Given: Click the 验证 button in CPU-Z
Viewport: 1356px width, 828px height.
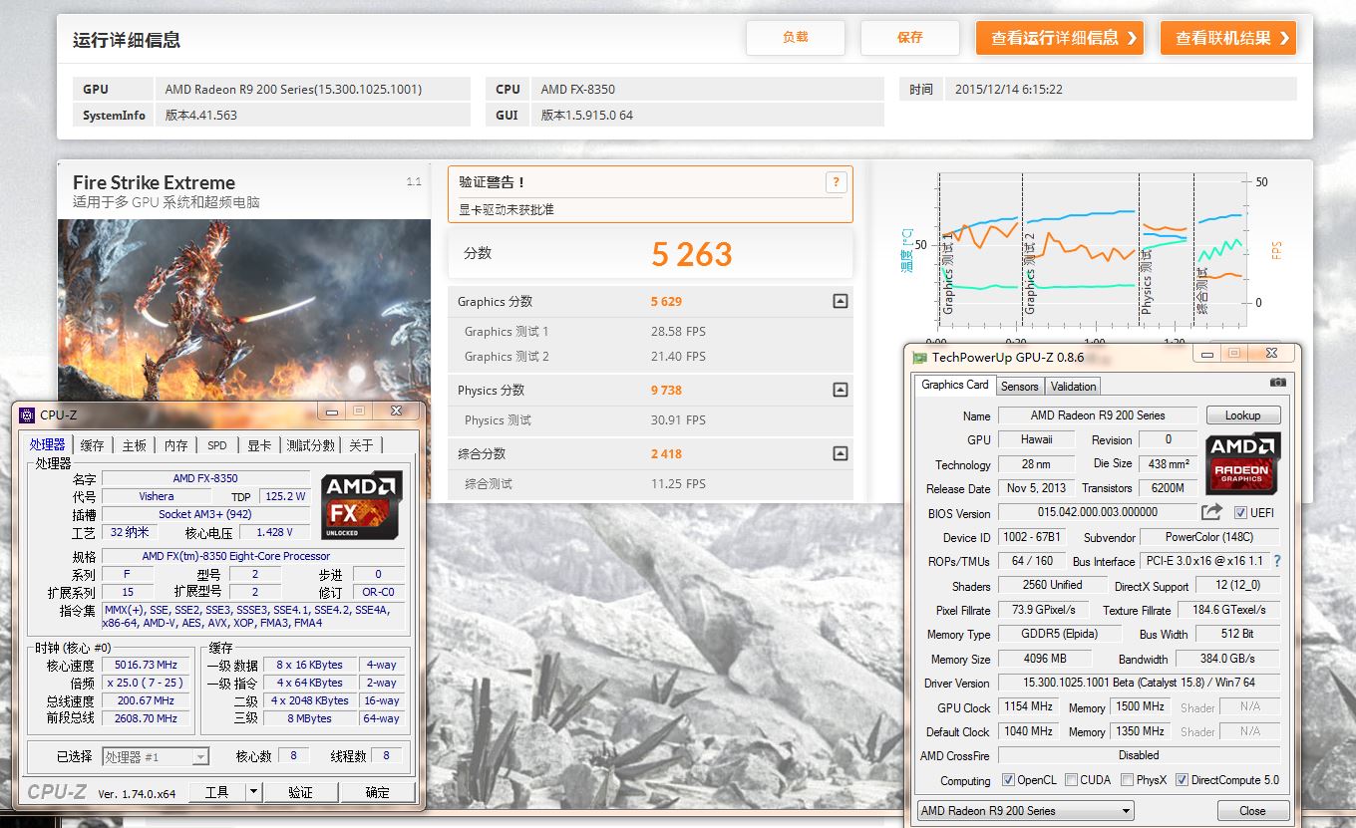Looking at the screenshot, I should (300, 792).
